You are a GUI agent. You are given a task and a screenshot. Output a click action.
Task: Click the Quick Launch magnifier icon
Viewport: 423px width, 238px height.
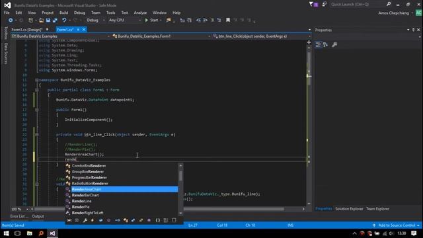click(389, 5)
